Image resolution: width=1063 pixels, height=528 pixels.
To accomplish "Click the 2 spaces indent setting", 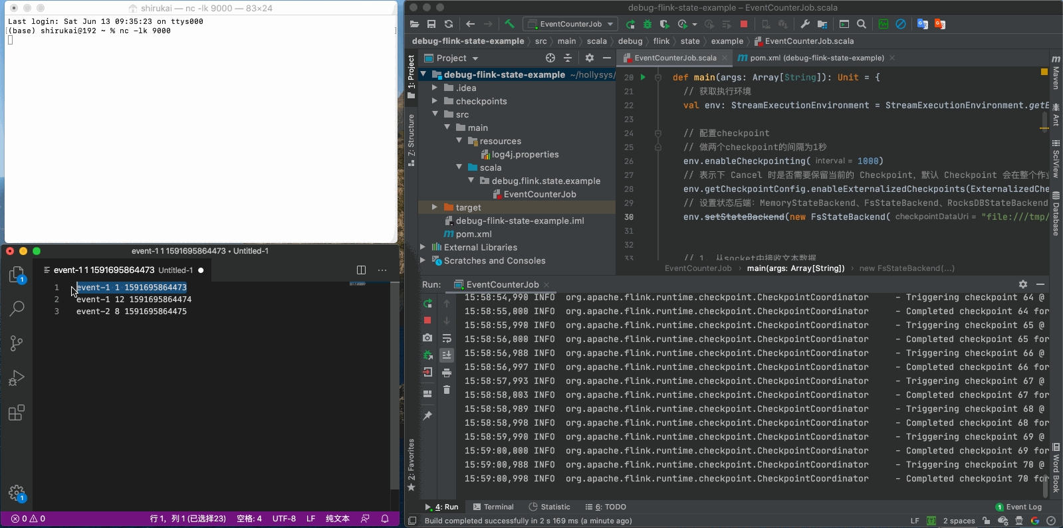I will tap(959, 521).
